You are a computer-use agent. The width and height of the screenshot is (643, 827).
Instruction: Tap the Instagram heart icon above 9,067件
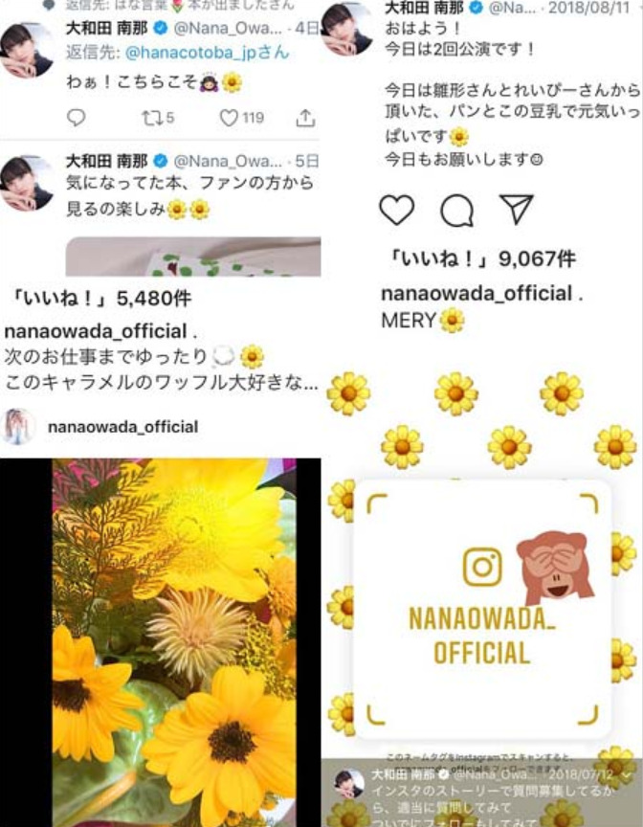(x=397, y=210)
